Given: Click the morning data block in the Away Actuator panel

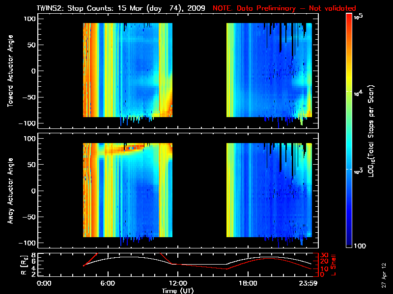Looking at the screenshot, I should pyautogui.click(x=128, y=190).
